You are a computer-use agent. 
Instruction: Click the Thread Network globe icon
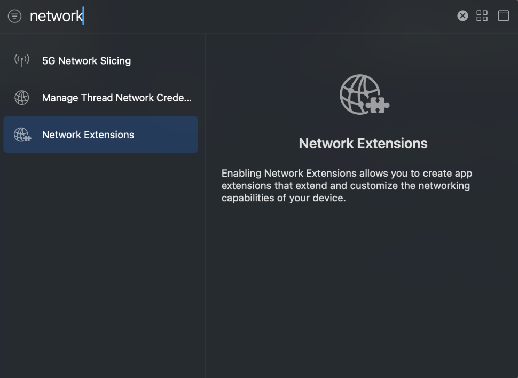pyautogui.click(x=22, y=98)
